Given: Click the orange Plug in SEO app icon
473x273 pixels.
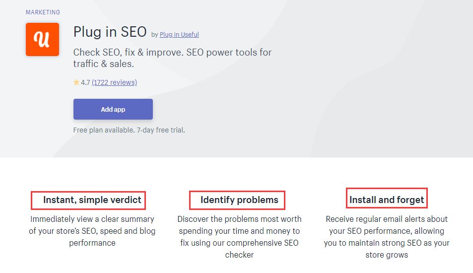Looking at the screenshot, I should click(42, 39).
